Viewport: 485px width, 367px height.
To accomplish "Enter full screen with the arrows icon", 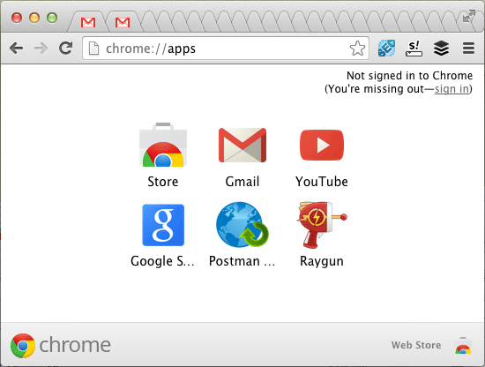I will pos(469,16).
